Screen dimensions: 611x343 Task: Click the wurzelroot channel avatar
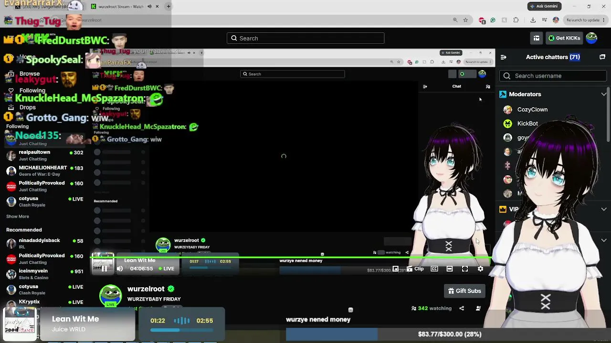click(110, 296)
